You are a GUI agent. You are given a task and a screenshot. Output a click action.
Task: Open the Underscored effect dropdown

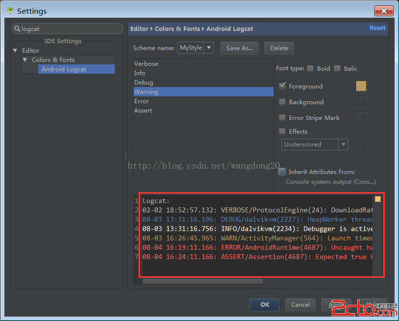314,145
